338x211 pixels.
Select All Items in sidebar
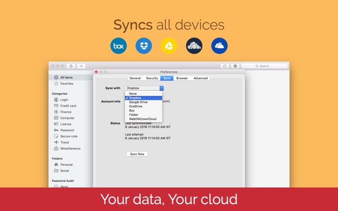71,78
